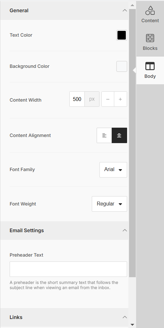Decrease content width with minus button

108,99
